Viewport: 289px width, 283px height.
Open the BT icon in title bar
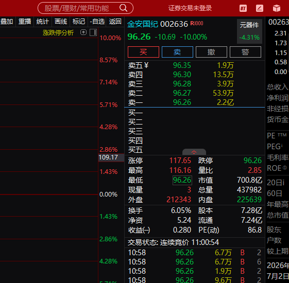click(243, 8)
